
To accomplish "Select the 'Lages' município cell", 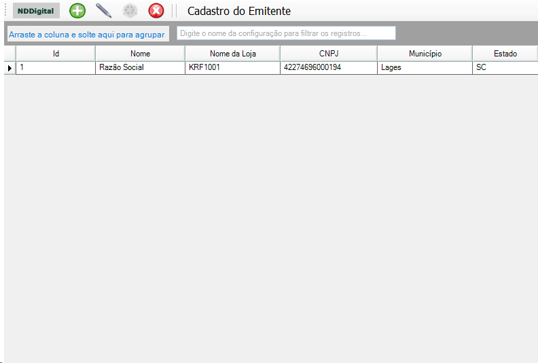I will [x=425, y=68].
